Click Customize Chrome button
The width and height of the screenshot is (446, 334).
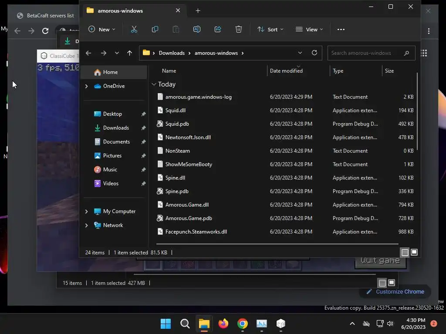pos(395,292)
